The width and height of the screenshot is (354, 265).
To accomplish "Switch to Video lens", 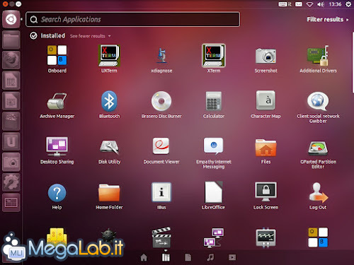I will [232, 257].
